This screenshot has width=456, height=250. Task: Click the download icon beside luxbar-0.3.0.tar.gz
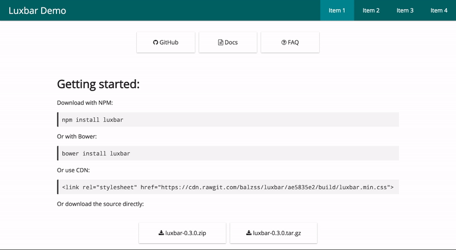(249, 233)
